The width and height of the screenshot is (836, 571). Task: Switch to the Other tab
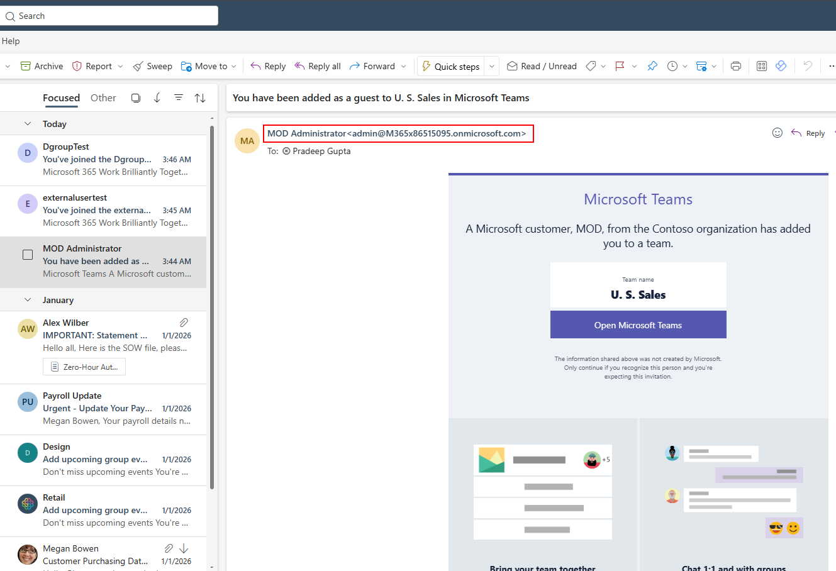(x=103, y=98)
